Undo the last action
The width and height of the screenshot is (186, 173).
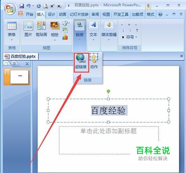(29, 6)
